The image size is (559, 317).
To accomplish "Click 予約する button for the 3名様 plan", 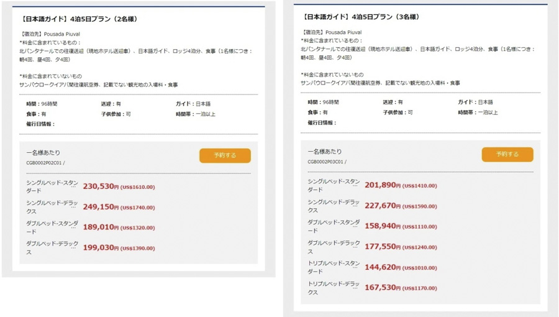I will (507, 154).
